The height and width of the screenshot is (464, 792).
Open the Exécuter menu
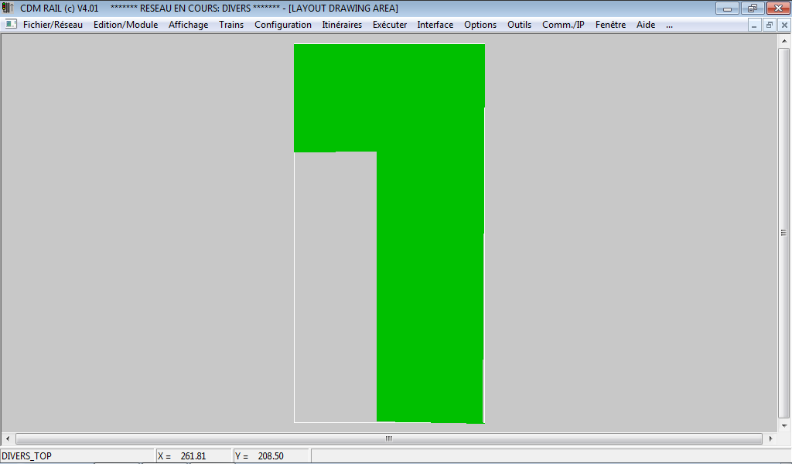pos(390,25)
